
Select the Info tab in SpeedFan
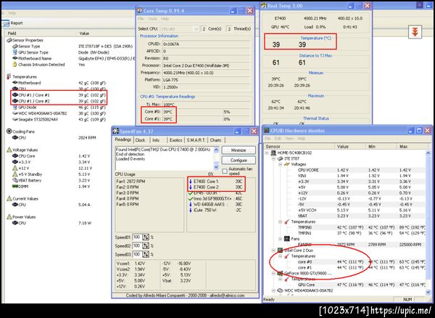pos(156,140)
